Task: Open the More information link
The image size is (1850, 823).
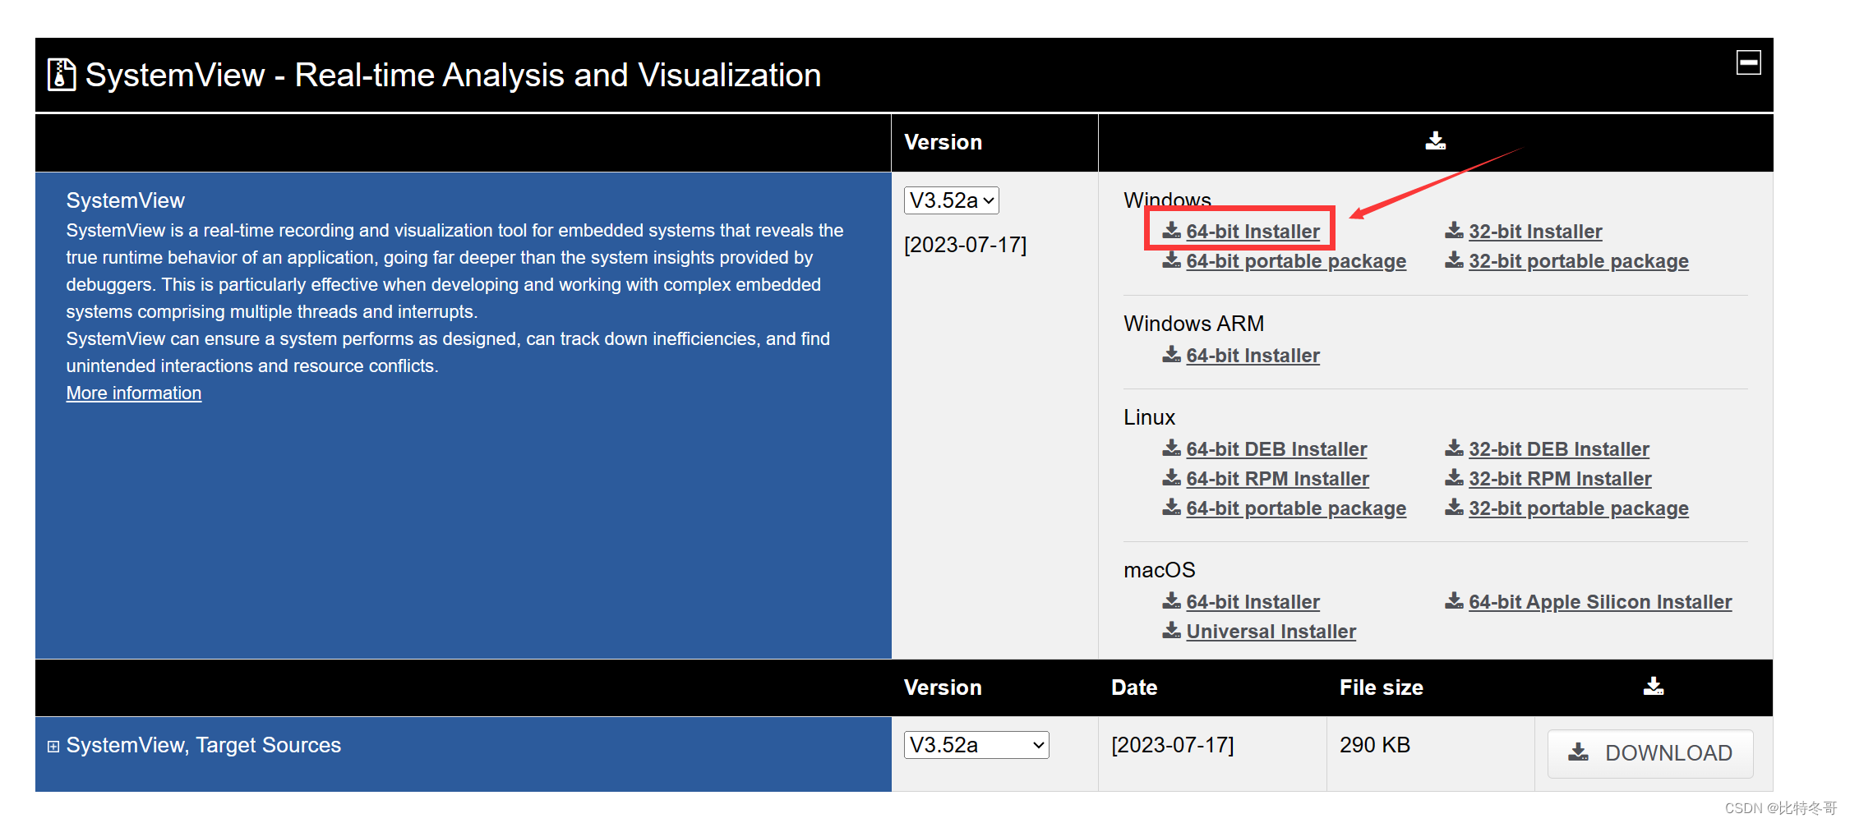Action: click(133, 393)
